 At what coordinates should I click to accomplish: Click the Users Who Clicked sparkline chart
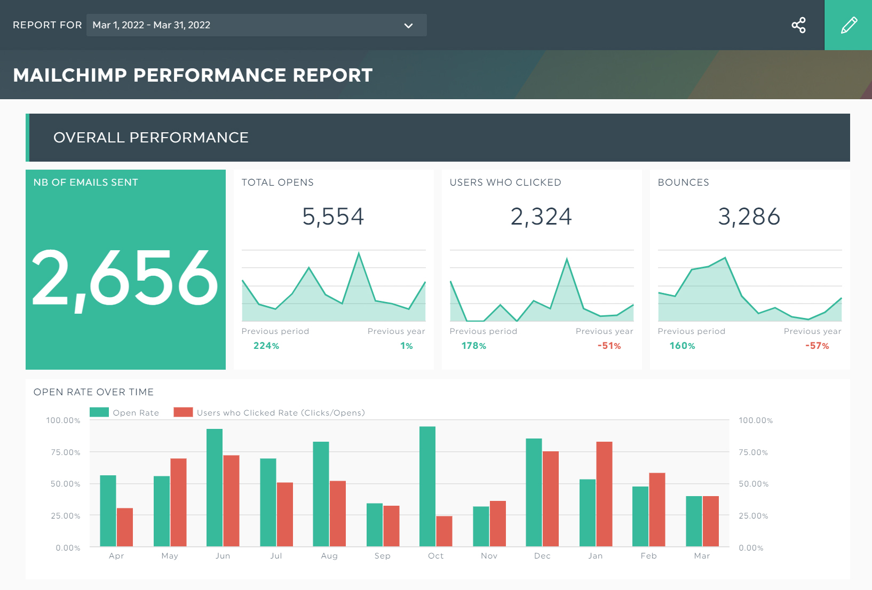click(541, 288)
